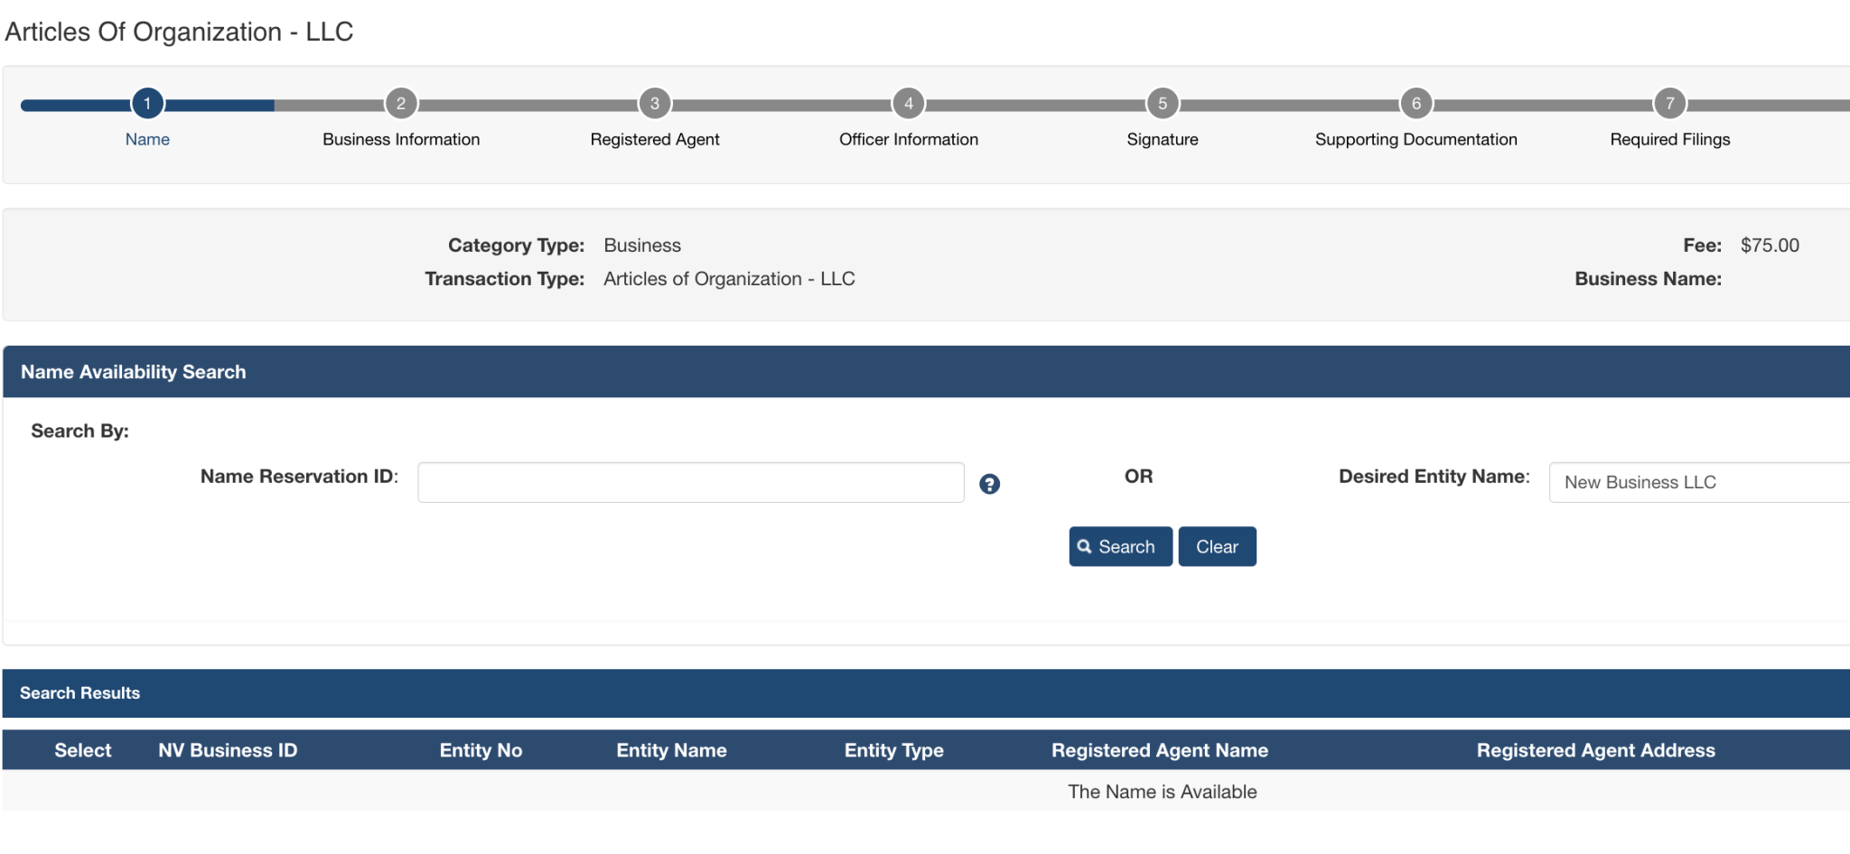The height and width of the screenshot is (854, 1850).
Task: Click the step 4 Officer Information circle
Action: tap(909, 103)
